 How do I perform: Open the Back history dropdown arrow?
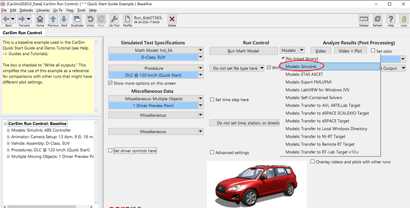(x=13, y=19)
